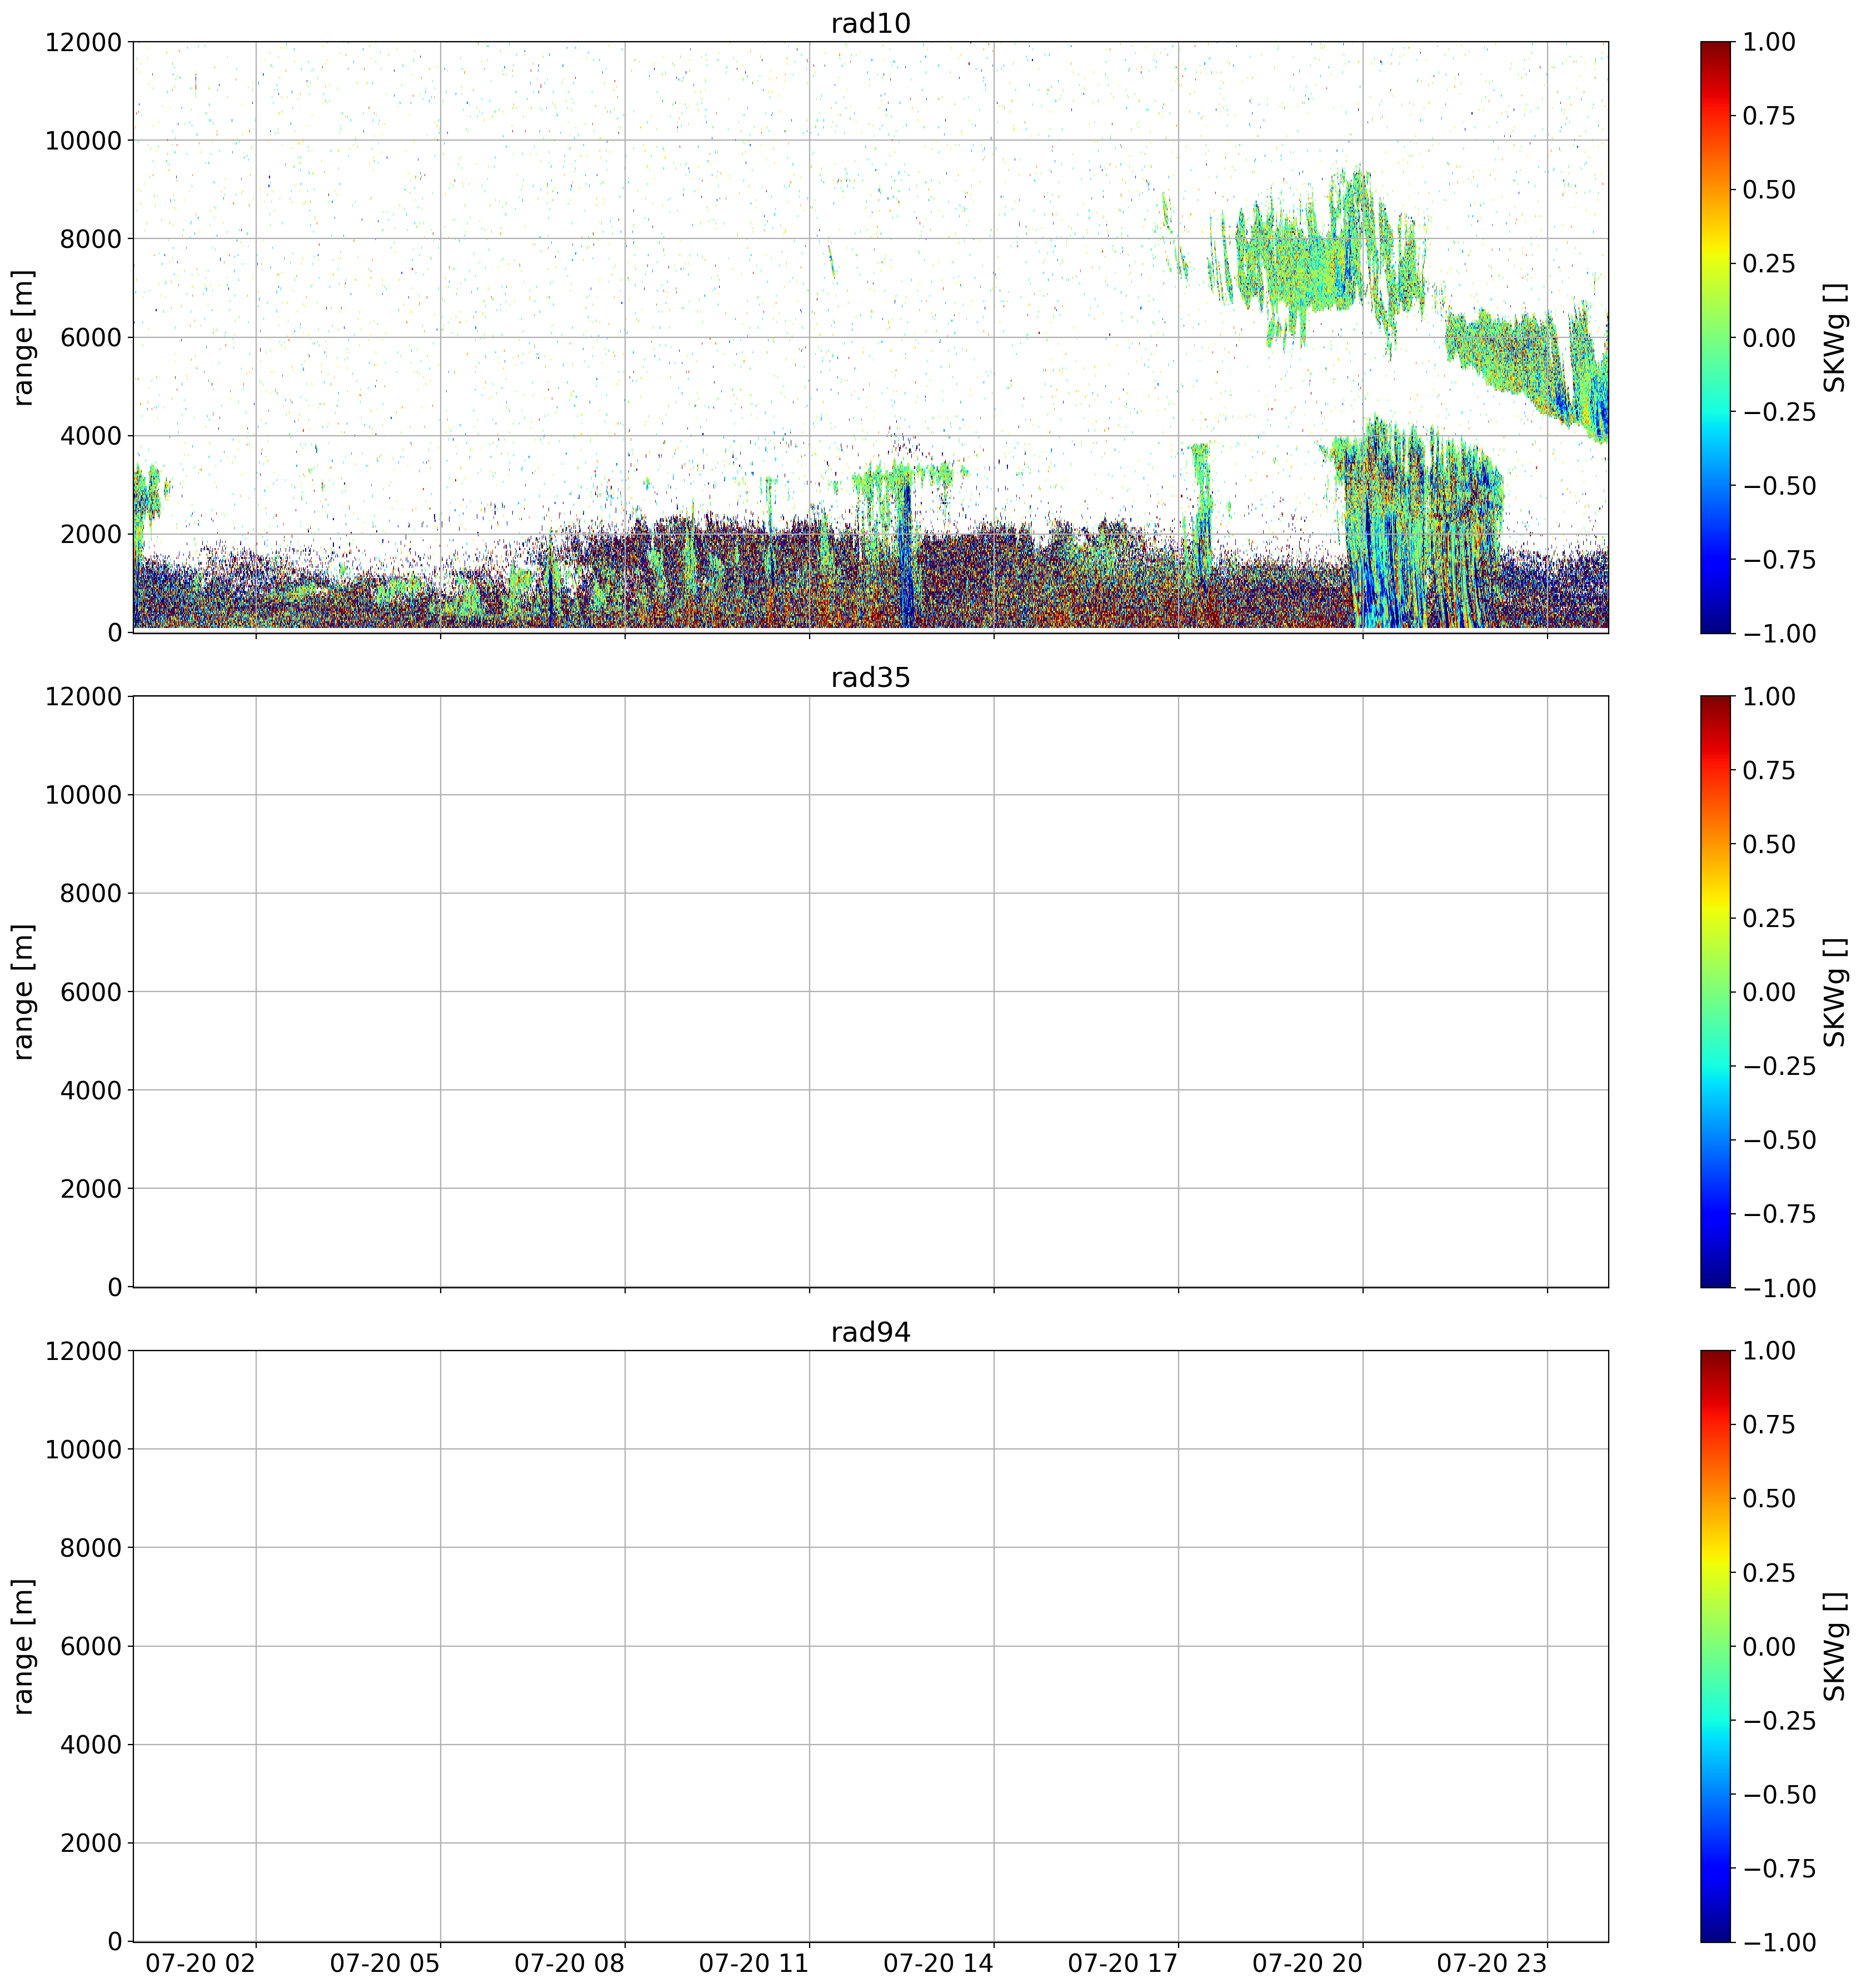
Task: Click the 4000 range tick of rad94
Action: 90,1745
